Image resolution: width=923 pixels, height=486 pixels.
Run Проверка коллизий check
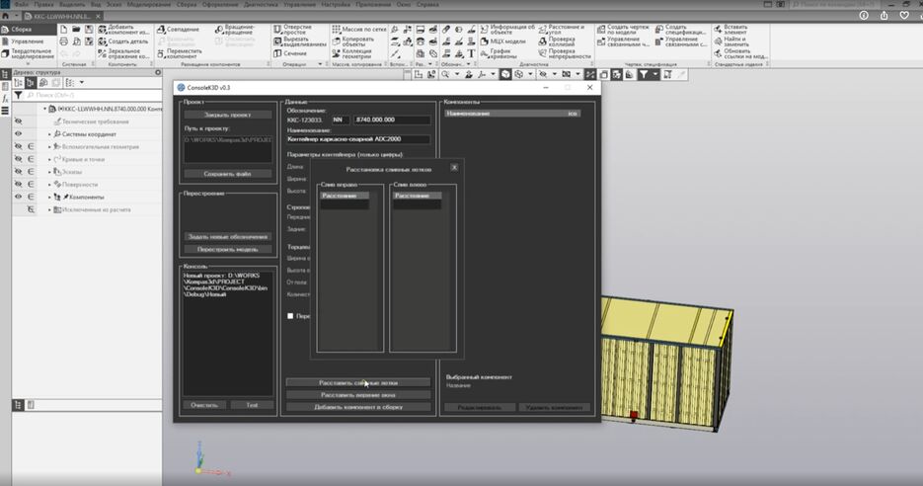(557, 41)
